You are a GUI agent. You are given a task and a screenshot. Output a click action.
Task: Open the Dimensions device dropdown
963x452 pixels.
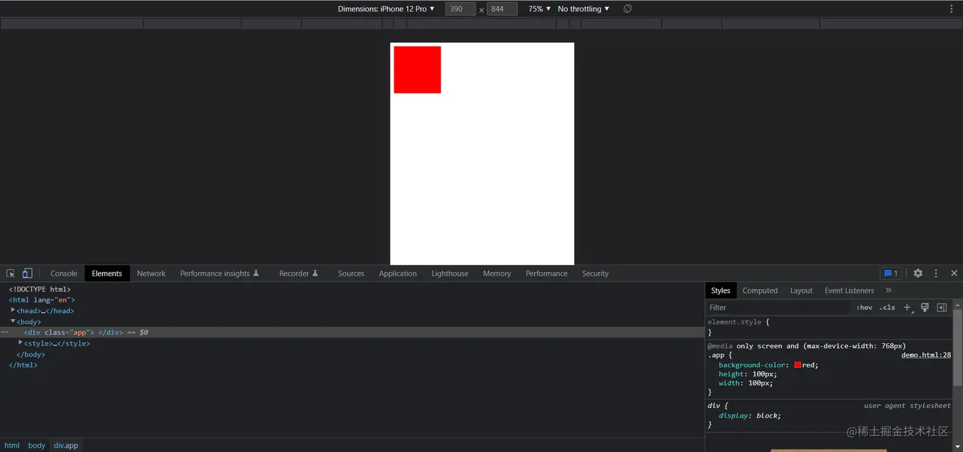point(386,9)
